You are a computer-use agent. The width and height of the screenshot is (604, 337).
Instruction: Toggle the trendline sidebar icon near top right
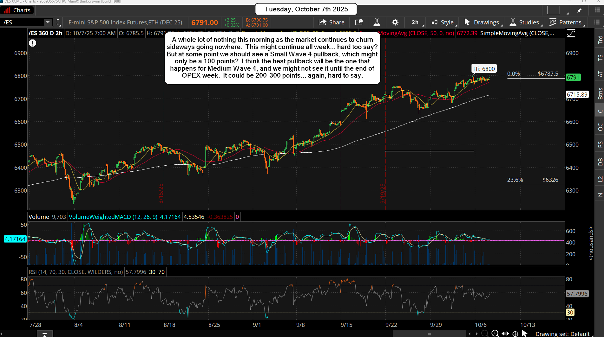click(571, 33)
